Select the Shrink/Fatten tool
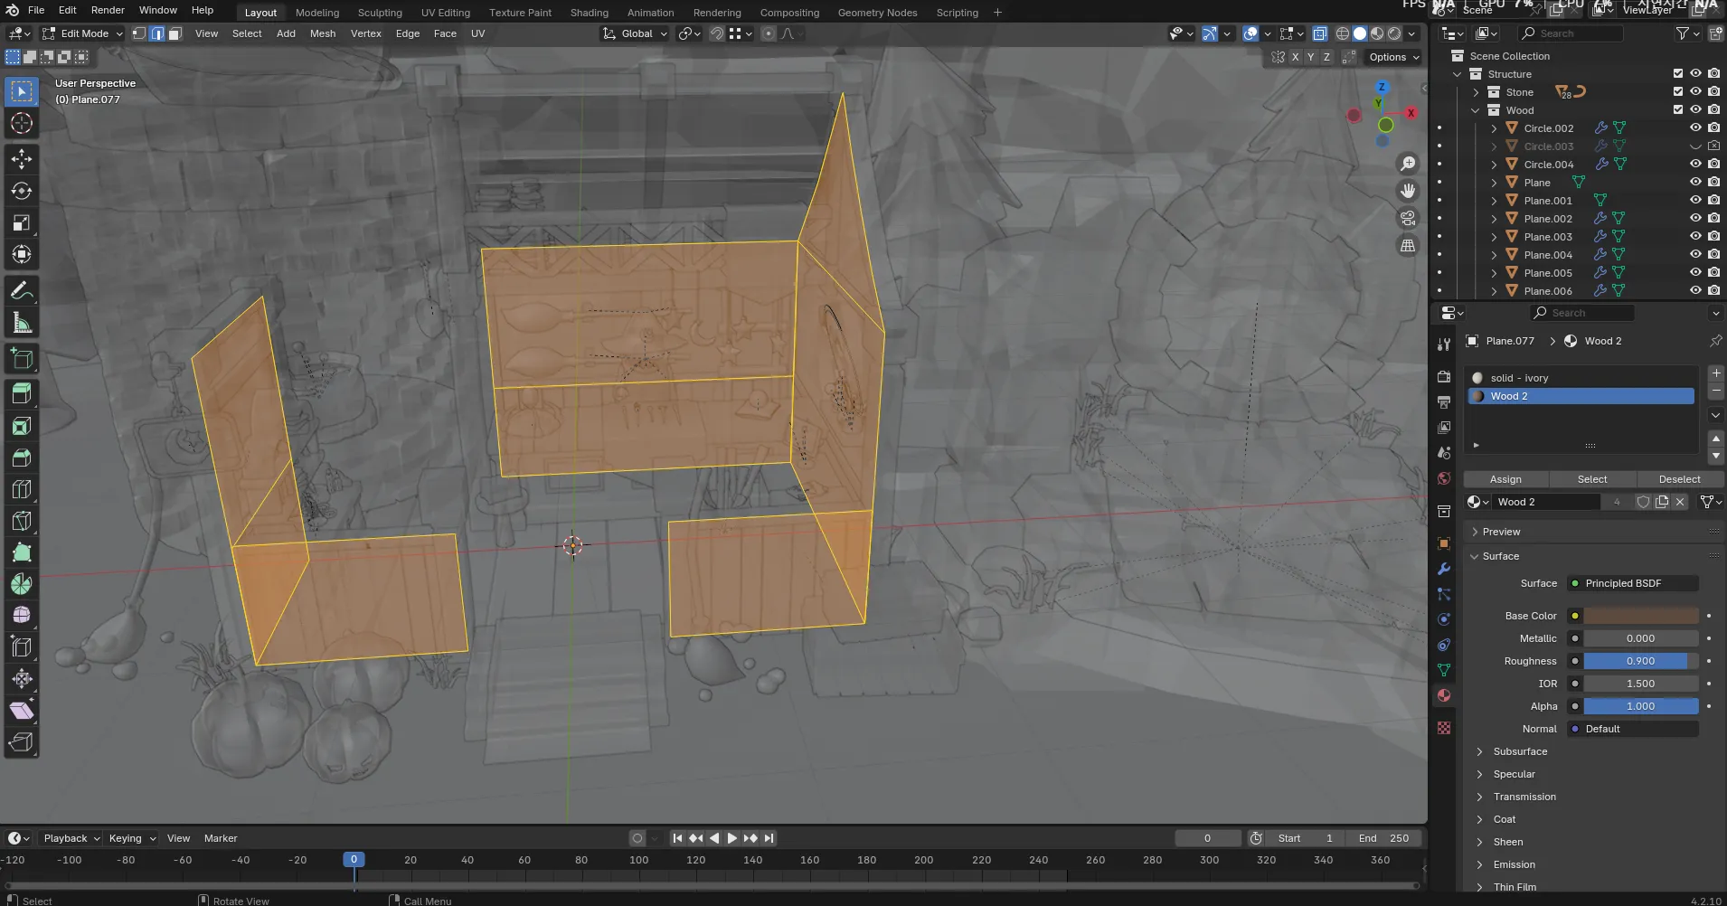Viewport: 1727px width, 906px height. 22,678
